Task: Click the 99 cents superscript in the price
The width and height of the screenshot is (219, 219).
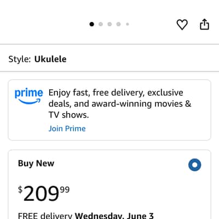Action: [x=65, y=189]
